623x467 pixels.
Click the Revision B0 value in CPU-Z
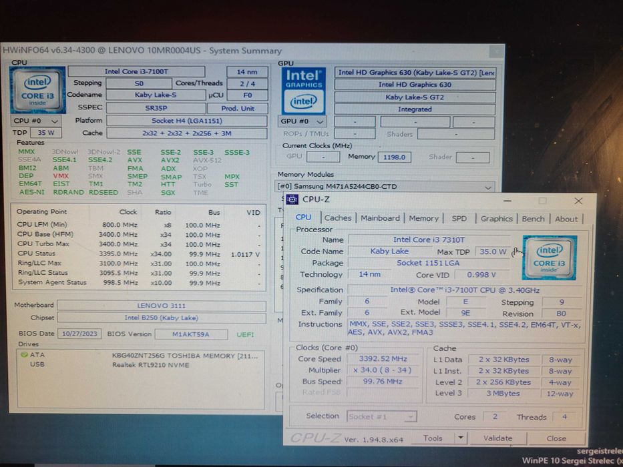click(x=561, y=314)
